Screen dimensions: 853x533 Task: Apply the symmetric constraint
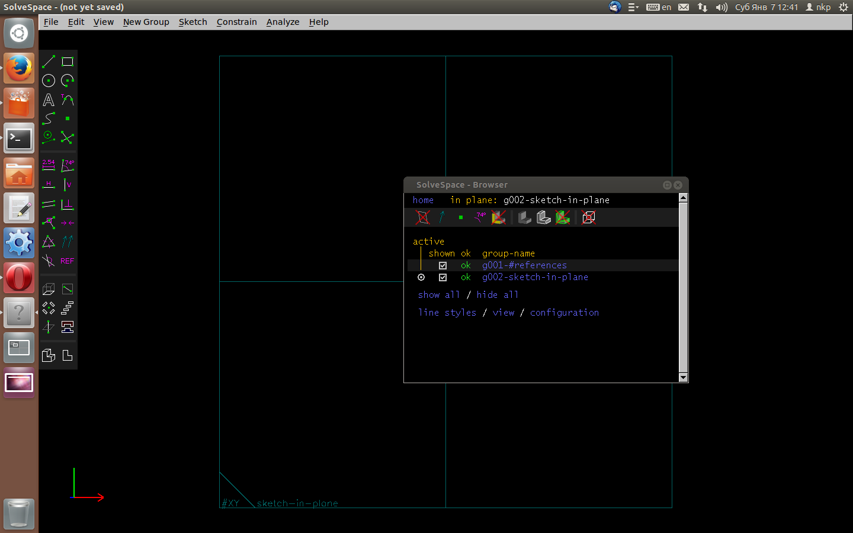click(68, 223)
